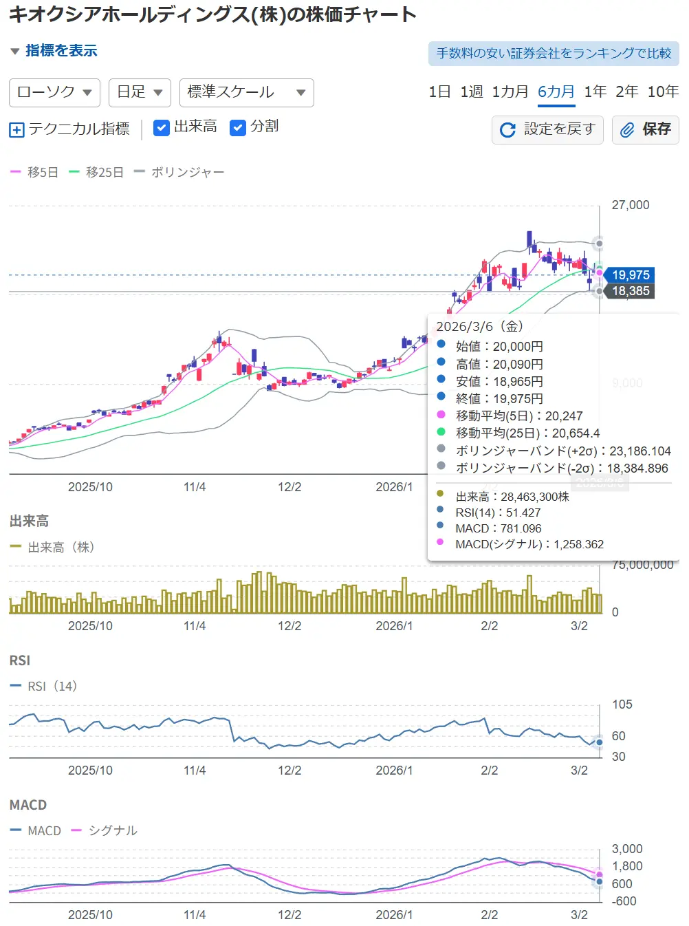
Task: Toggle the 出来高 checkbox
Action: point(162,127)
